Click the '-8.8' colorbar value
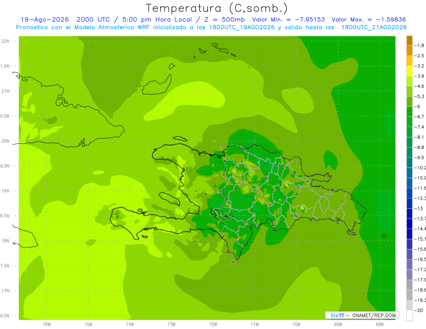 (x=419, y=147)
